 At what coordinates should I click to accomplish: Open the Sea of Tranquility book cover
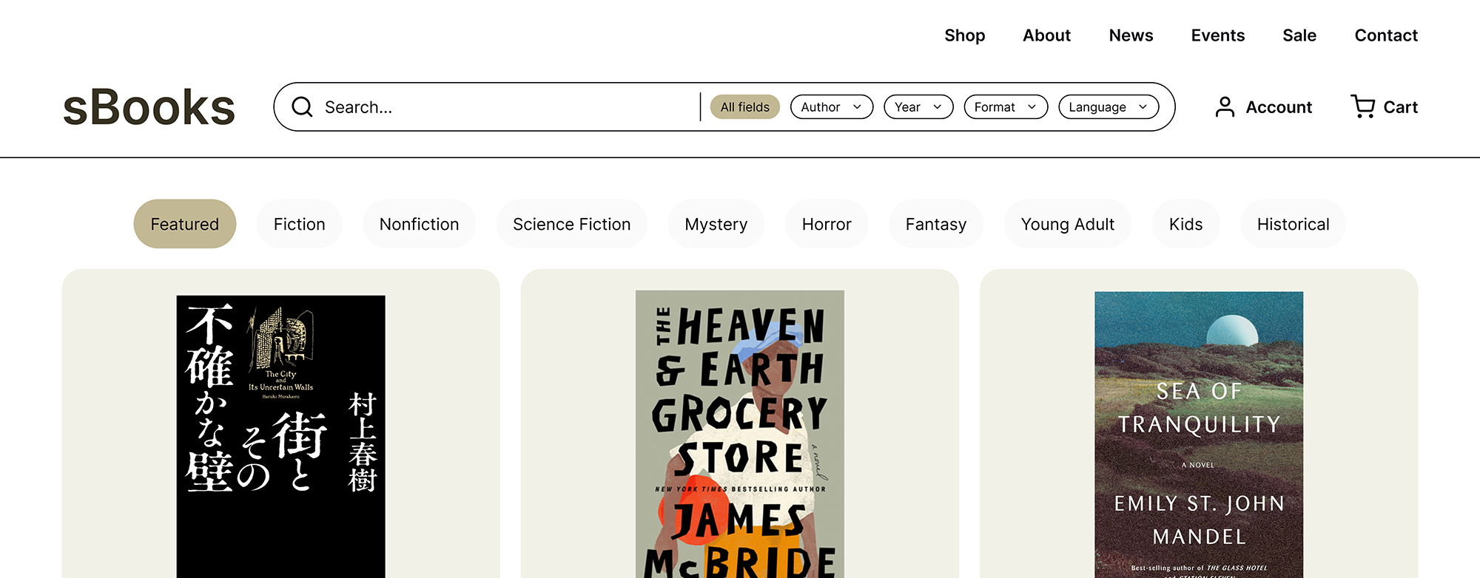click(1199, 435)
